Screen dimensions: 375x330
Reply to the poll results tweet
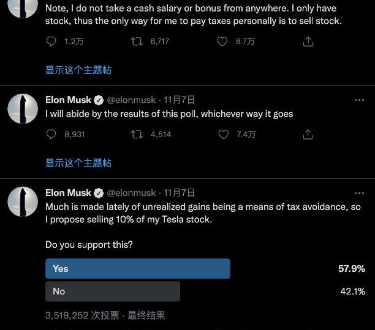pyautogui.click(x=51, y=134)
